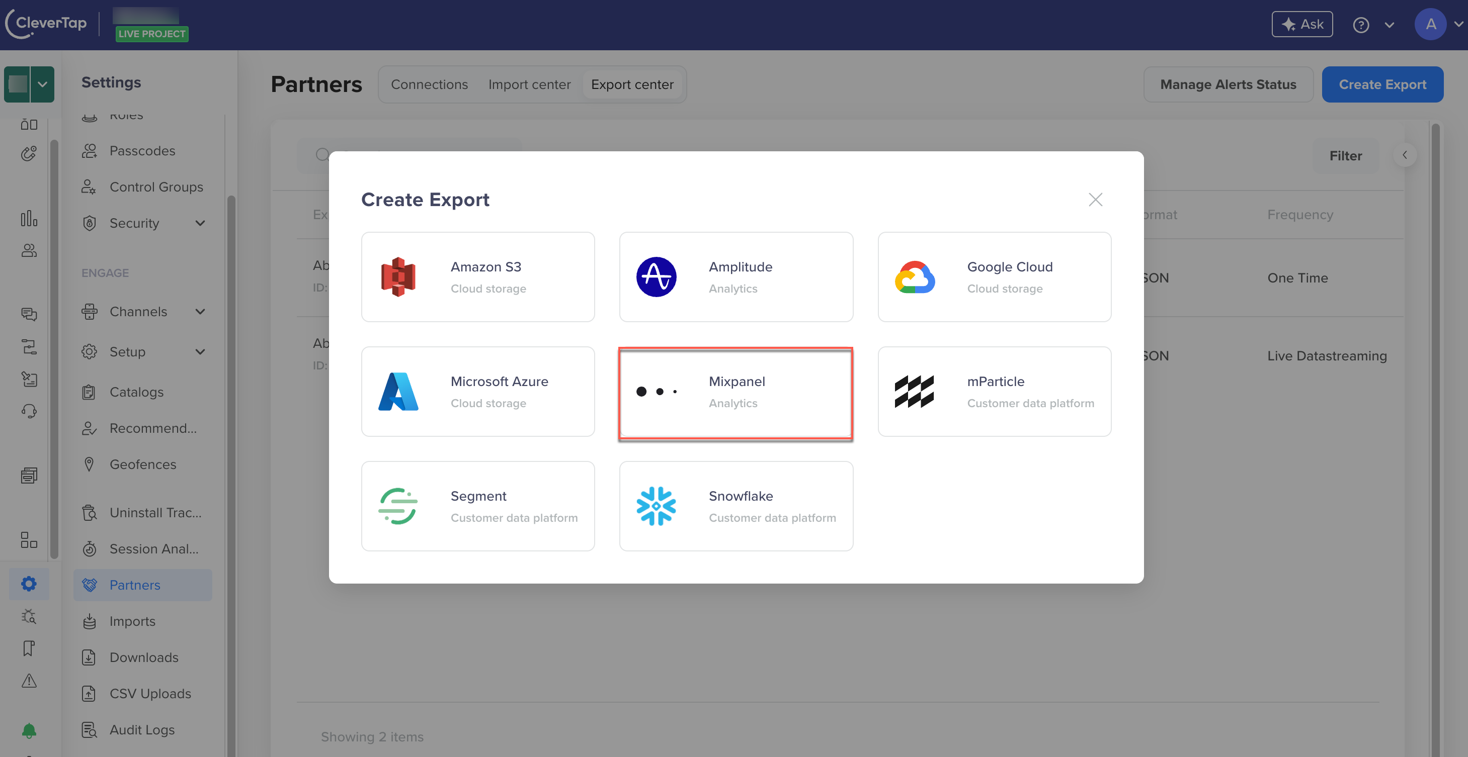Select Microsoft Azure cloud storage
The image size is (1468, 757).
[478, 391]
